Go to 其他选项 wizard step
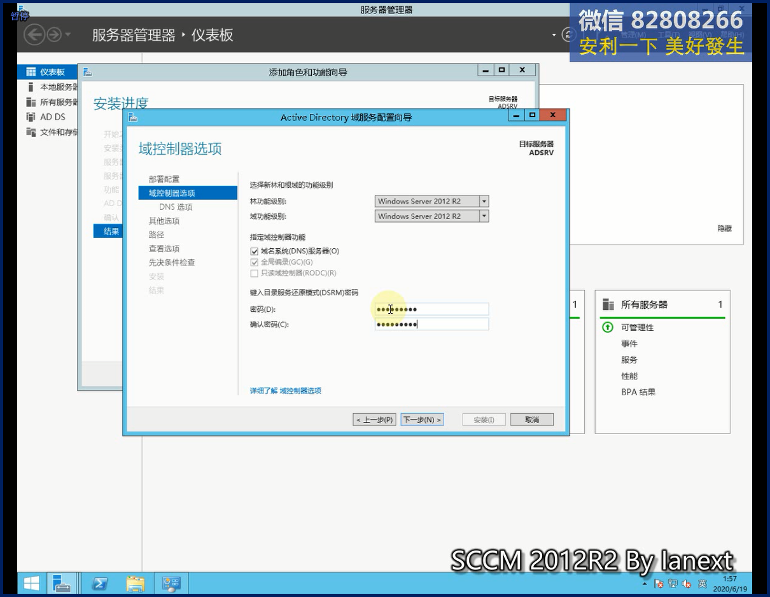The width and height of the screenshot is (770, 597). tap(164, 221)
